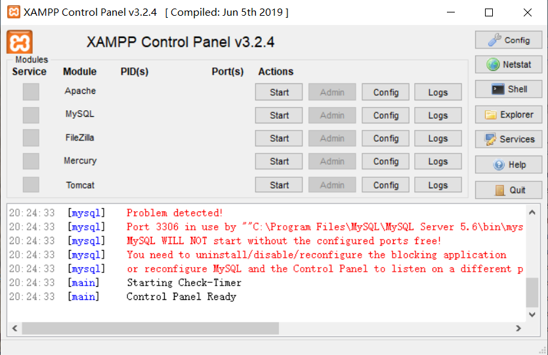Click the log's right scroll arrow
Screen dimensions: 548x355
(518, 328)
